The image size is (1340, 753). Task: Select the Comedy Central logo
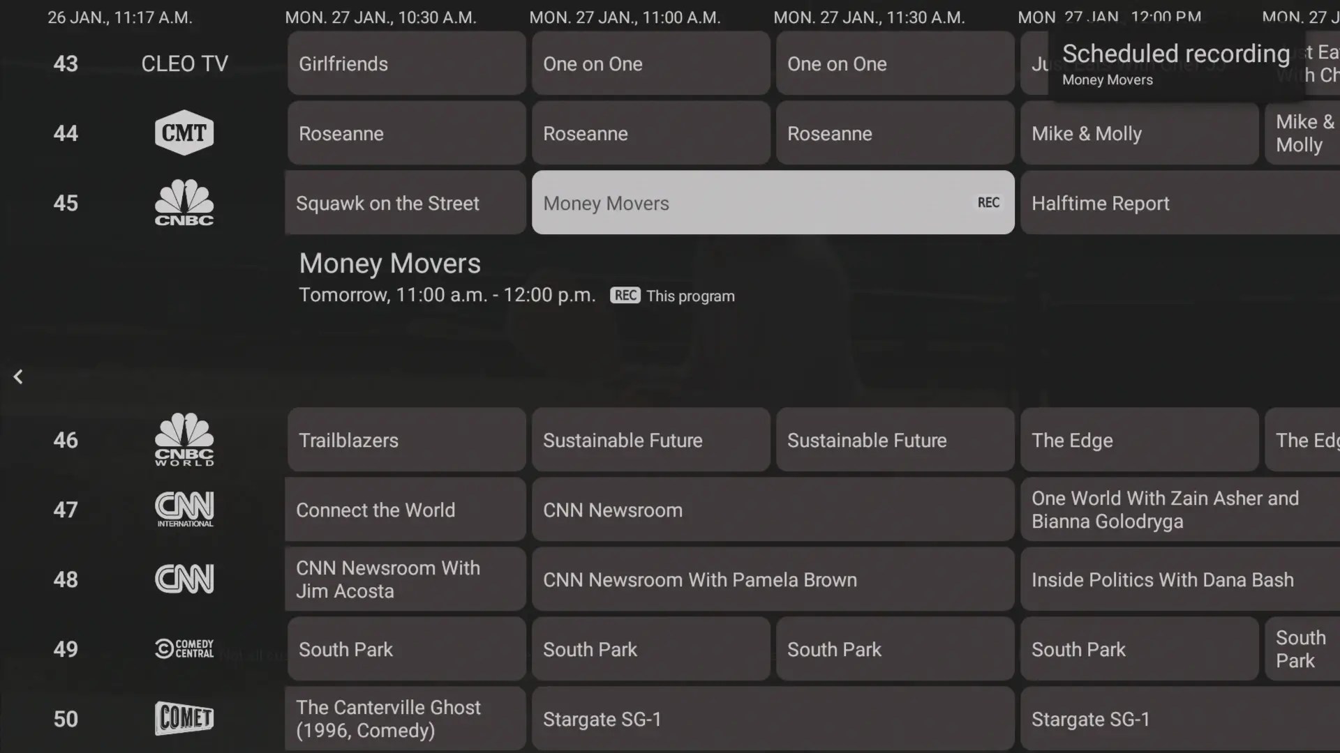[x=184, y=649]
